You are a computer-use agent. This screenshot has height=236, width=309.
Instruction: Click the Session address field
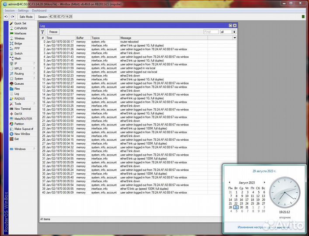pos(60,17)
